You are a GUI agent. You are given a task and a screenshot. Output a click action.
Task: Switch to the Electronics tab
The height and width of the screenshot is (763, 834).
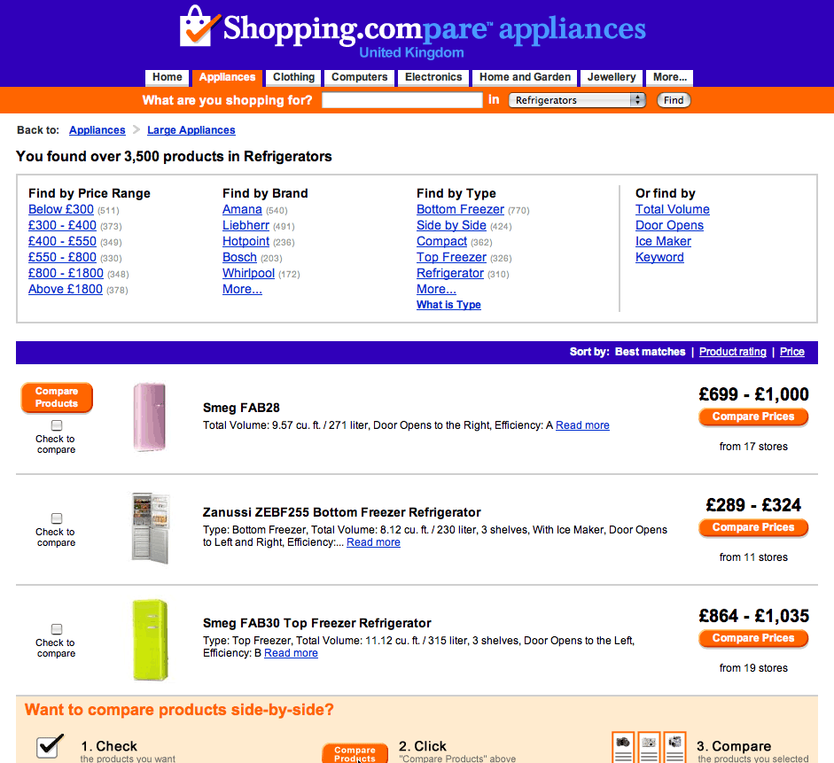[433, 78]
